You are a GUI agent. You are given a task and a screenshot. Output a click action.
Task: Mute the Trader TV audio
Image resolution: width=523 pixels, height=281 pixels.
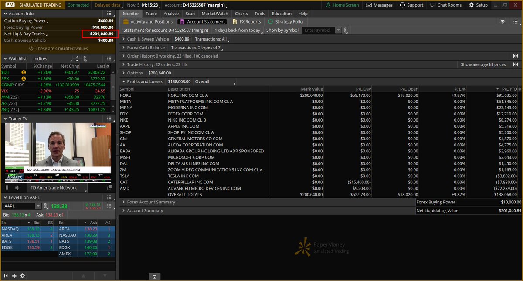coord(17,187)
